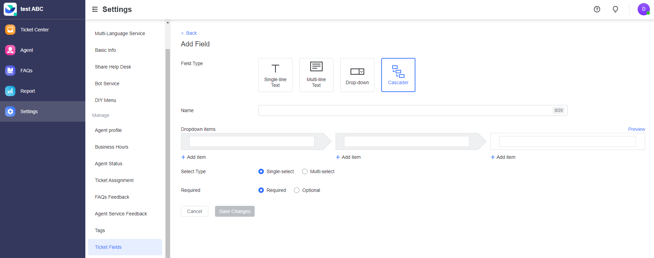Image resolution: width=654 pixels, height=258 pixels.
Task: Open the help question mark icon
Action: 597,9
